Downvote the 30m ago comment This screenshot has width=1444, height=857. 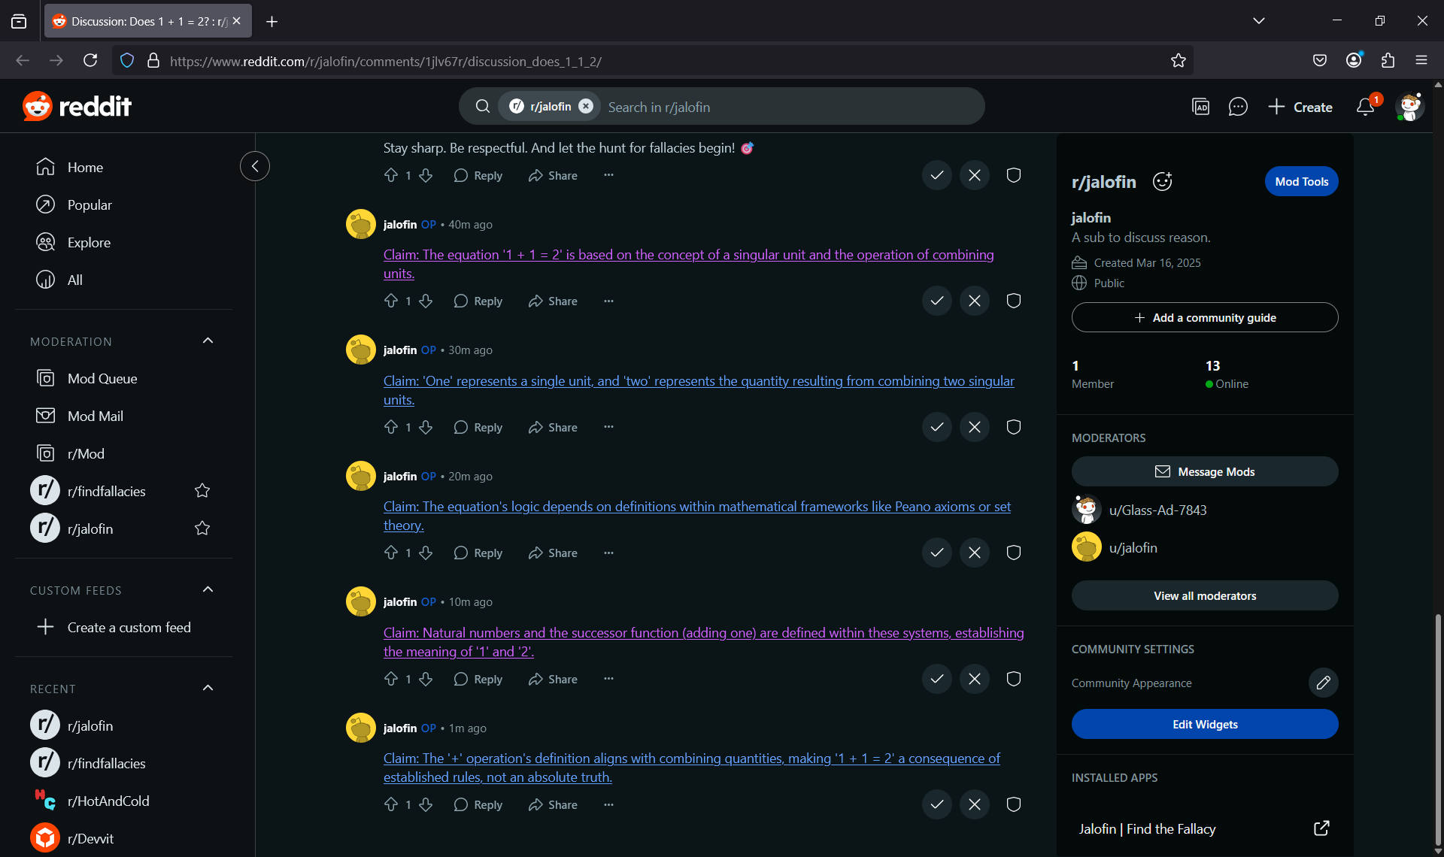click(x=426, y=427)
